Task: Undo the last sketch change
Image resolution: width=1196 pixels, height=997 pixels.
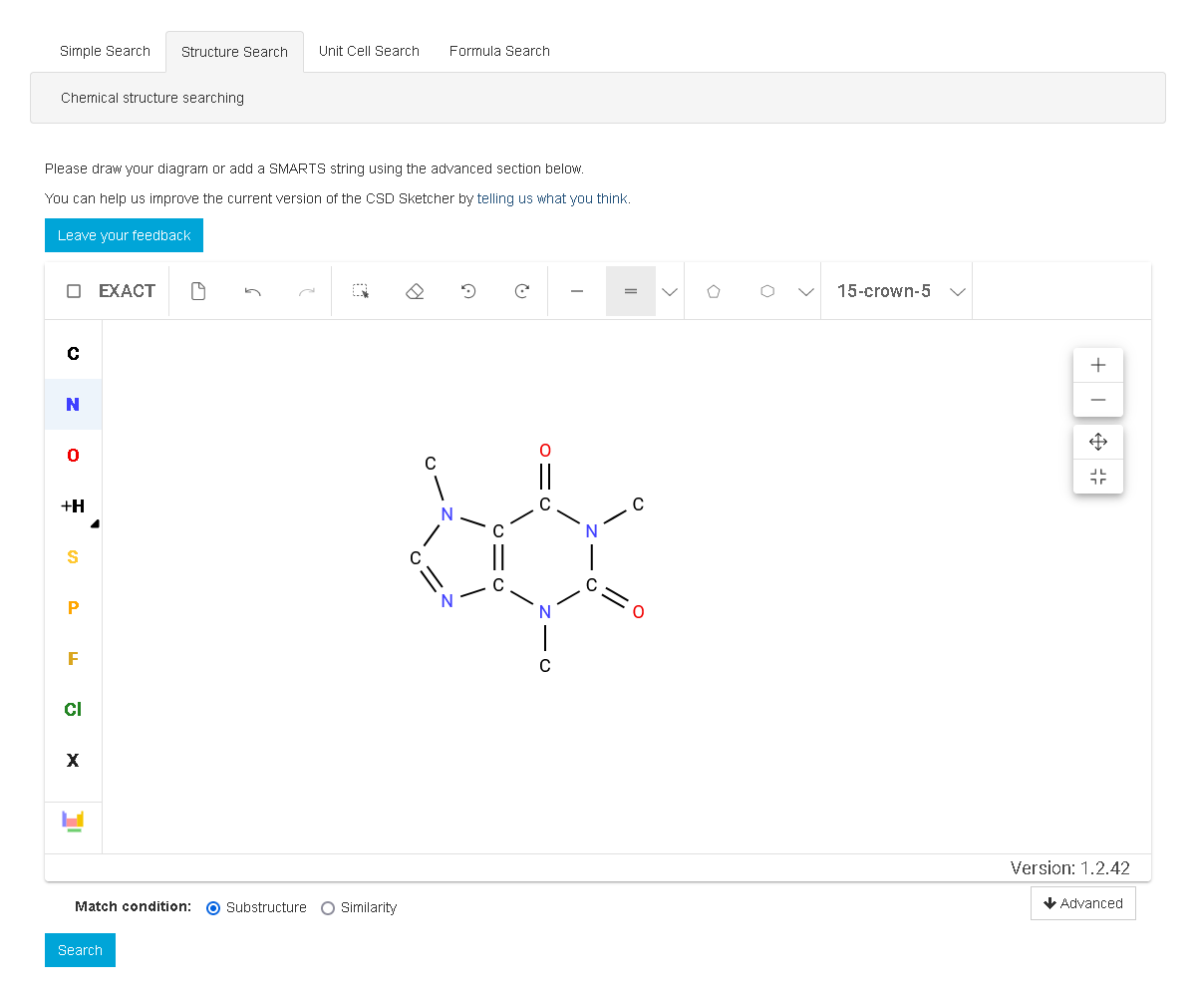Action: 252,290
